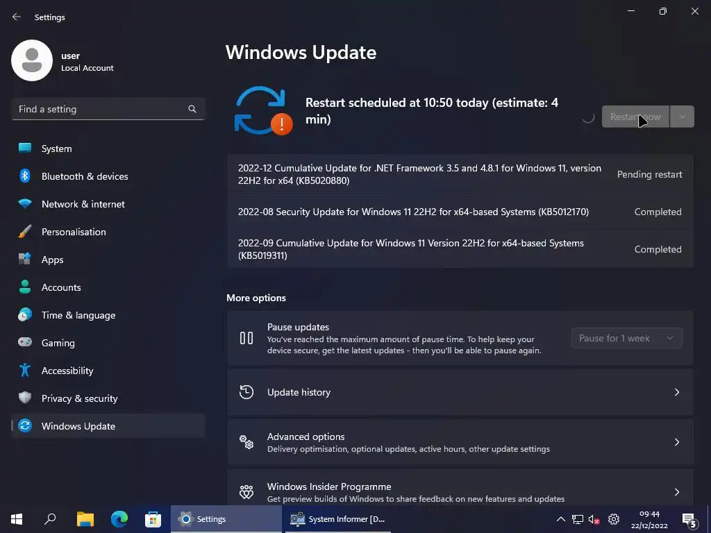Click the Bluetooth icon in sidebar
The width and height of the screenshot is (711, 533).
(25, 176)
